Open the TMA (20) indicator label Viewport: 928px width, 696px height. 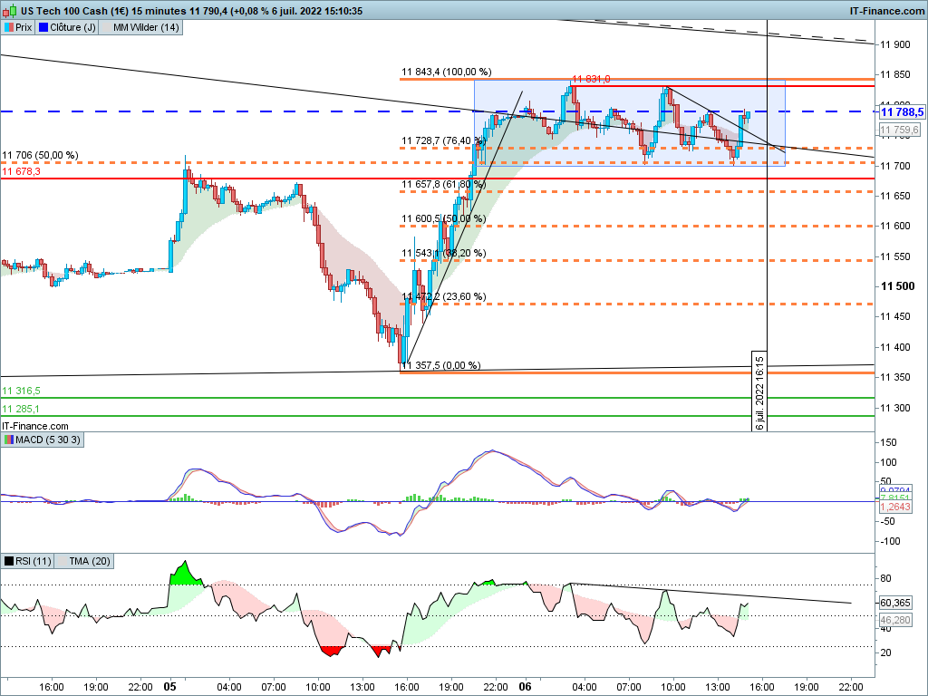90,561
